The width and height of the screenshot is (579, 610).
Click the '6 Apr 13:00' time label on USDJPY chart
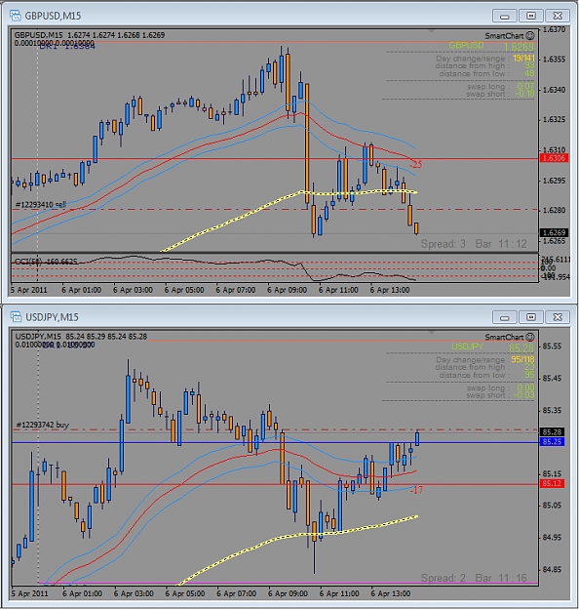[391, 593]
